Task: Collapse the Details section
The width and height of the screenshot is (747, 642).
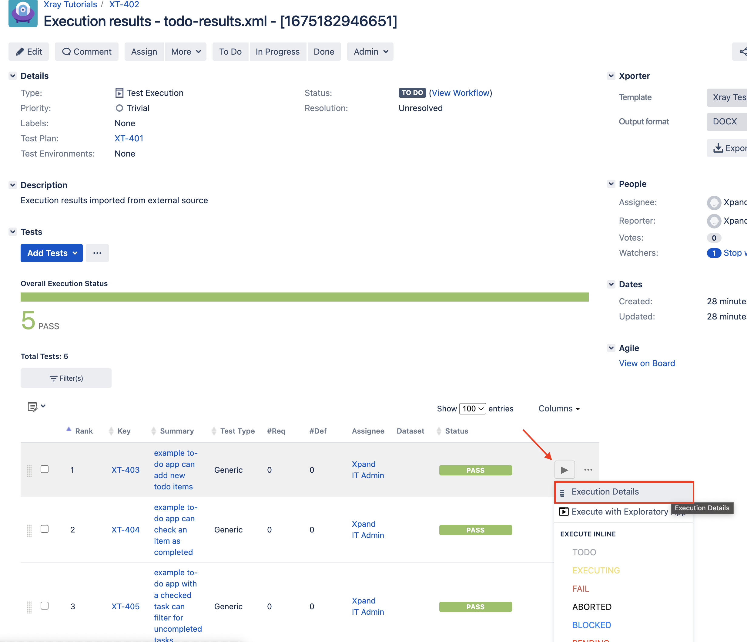Action: tap(13, 76)
